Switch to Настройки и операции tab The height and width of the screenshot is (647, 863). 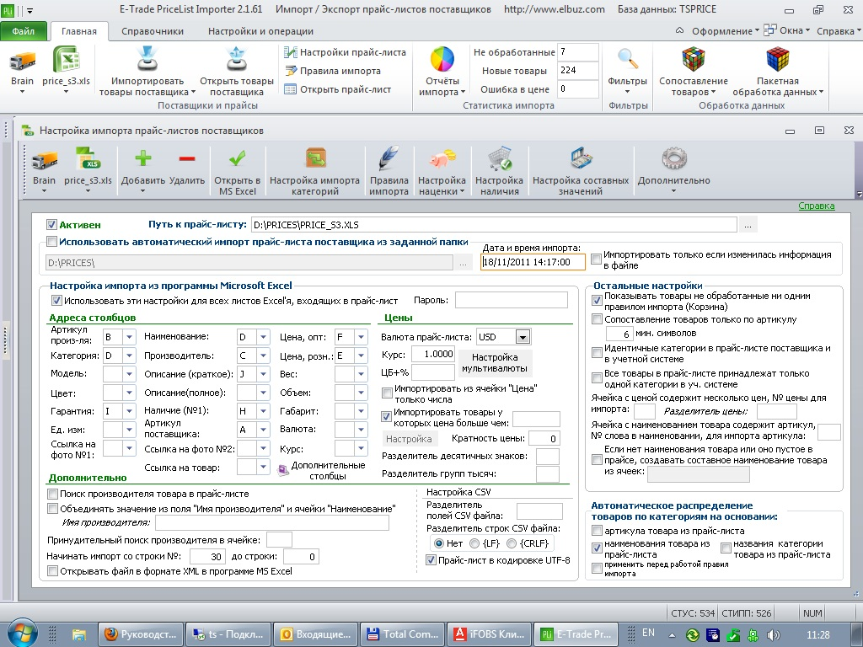coord(260,31)
